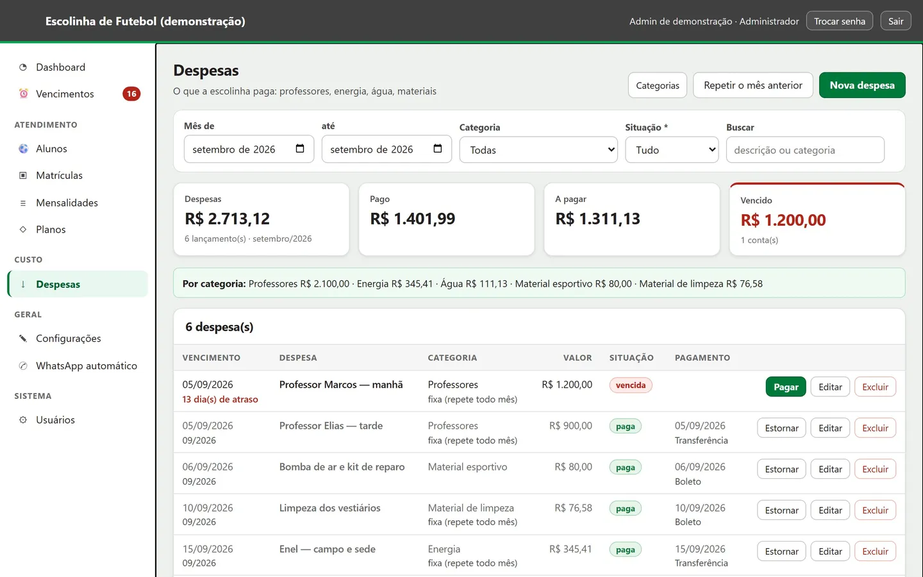Edit the Professor Marcos — manhã expense
Screen dimensions: 923x577
pyautogui.click(x=830, y=387)
